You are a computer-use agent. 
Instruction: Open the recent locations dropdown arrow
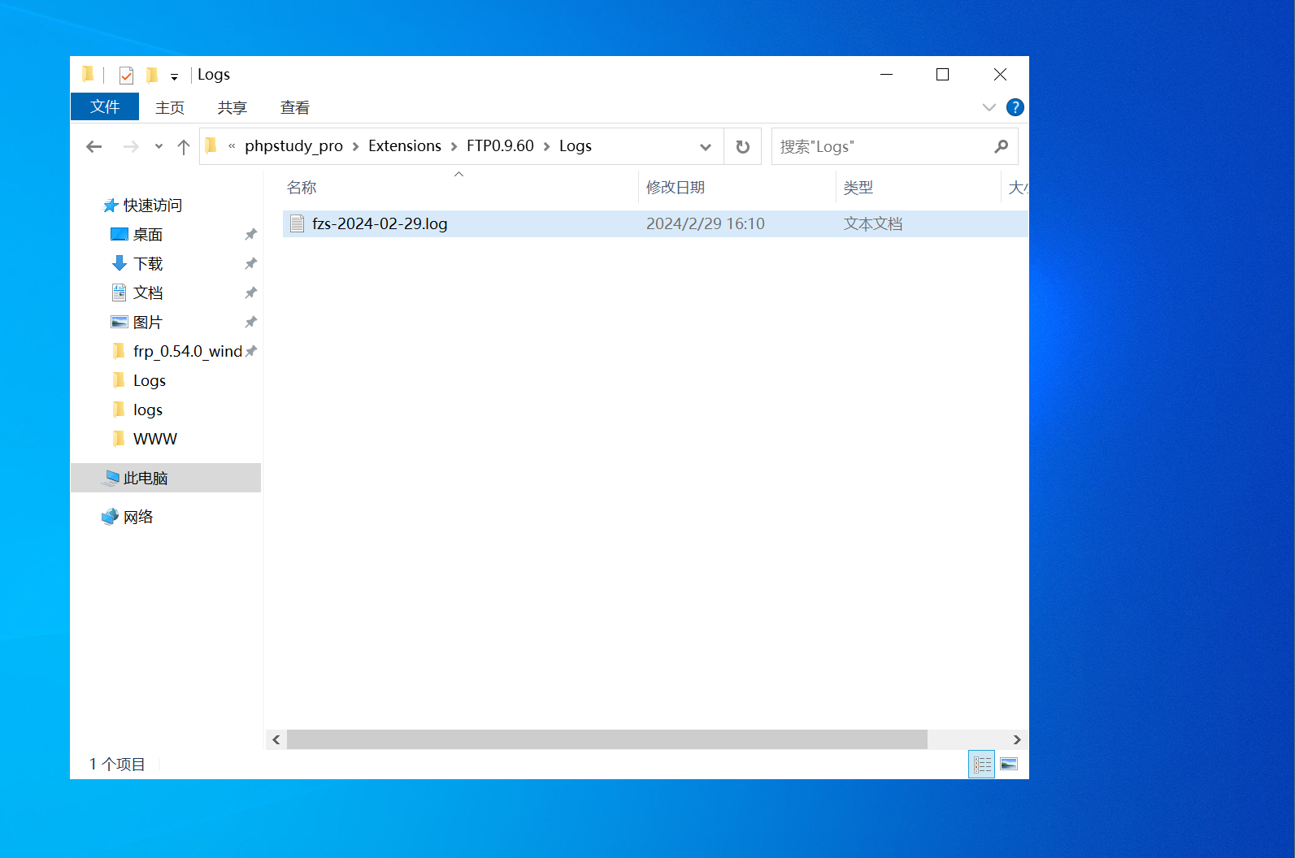tap(159, 146)
